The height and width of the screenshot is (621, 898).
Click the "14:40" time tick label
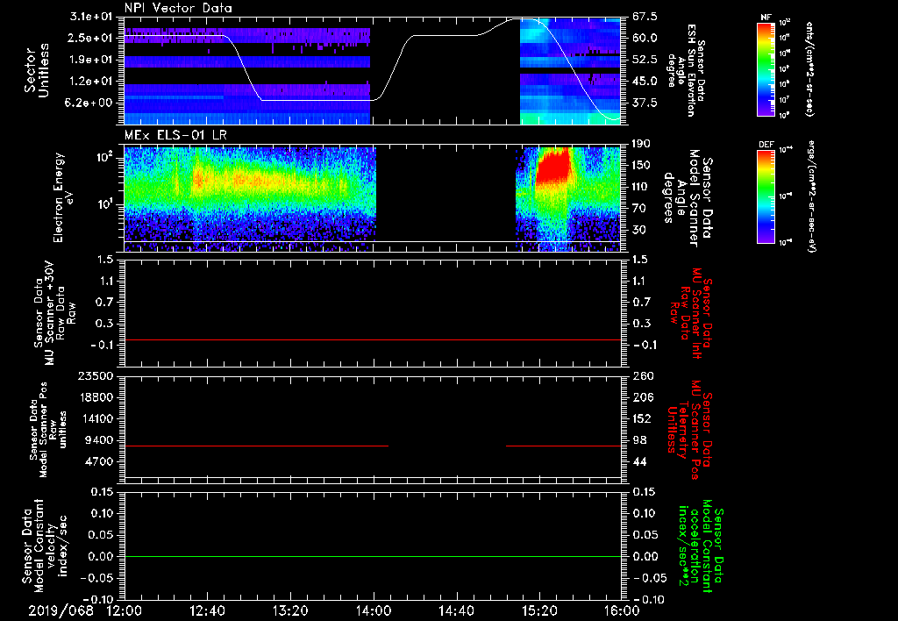click(x=456, y=611)
